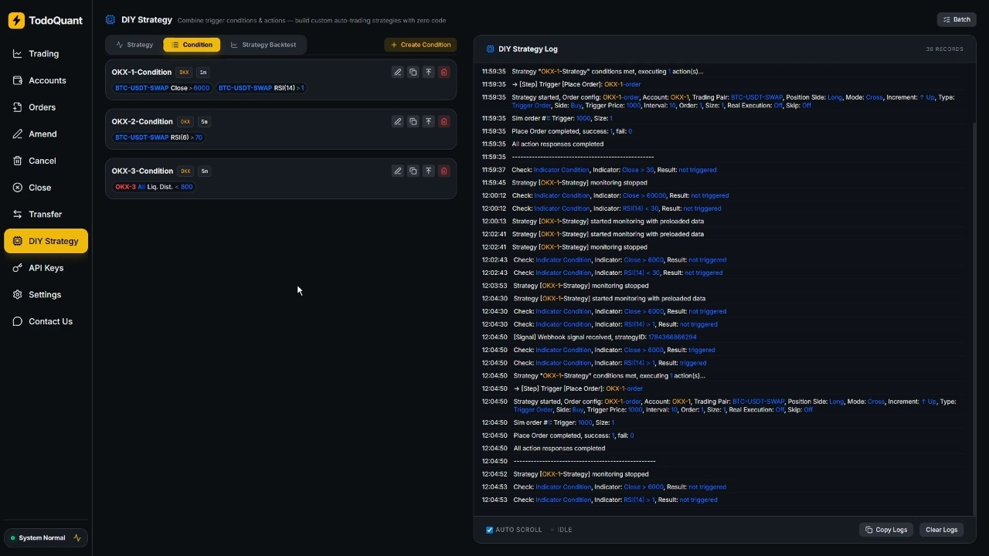Delete OKX-1-Condition using the red trash icon
This screenshot has height=556, width=989.
point(444,72)
